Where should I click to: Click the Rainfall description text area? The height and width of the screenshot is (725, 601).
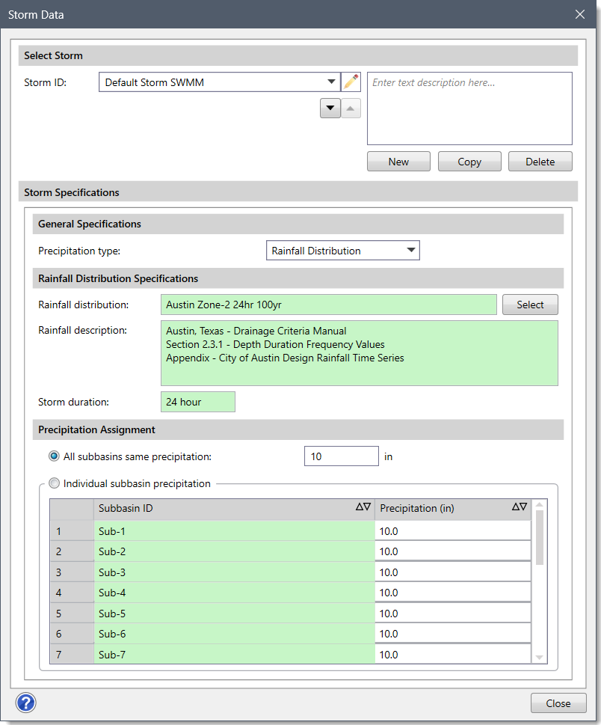(x=360, y=353)
